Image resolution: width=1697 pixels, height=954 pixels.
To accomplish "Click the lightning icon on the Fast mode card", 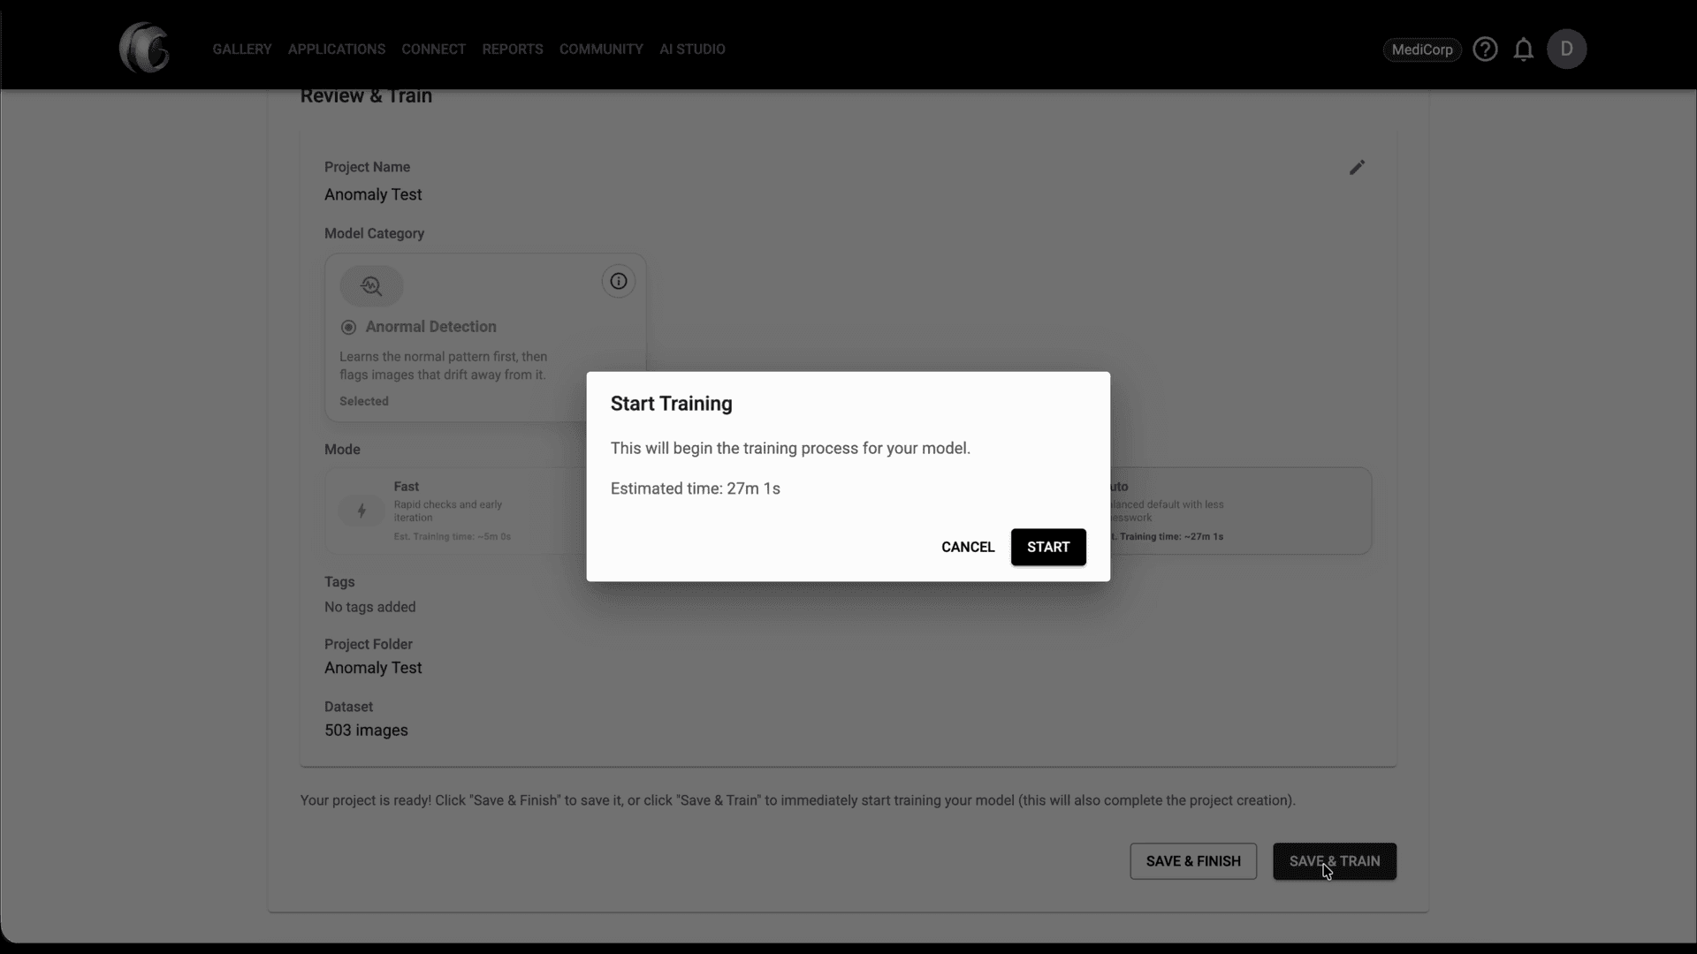I will click(361, 511).
